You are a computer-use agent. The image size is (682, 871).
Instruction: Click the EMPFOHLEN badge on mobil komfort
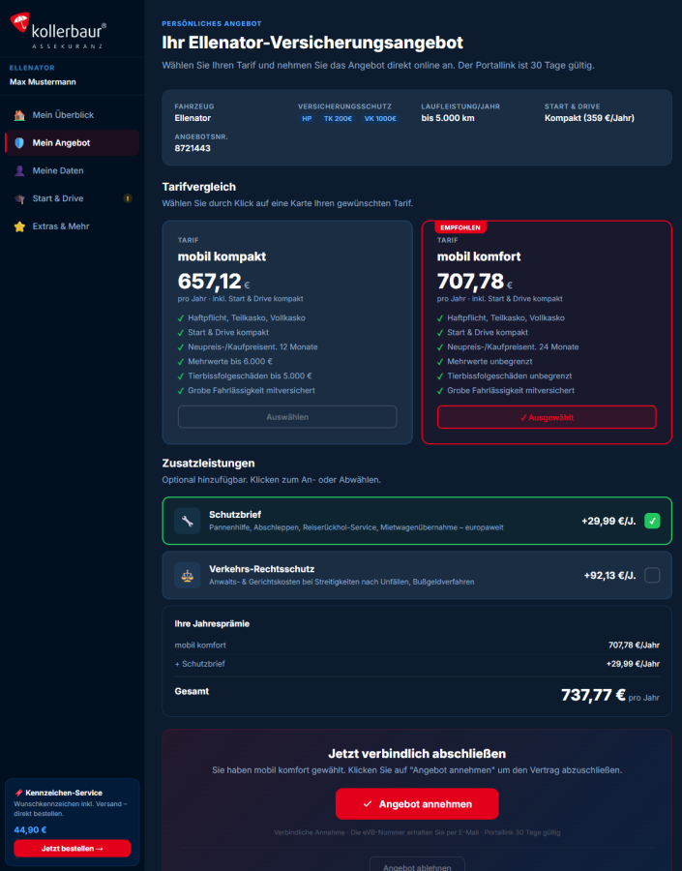[460, 227]
